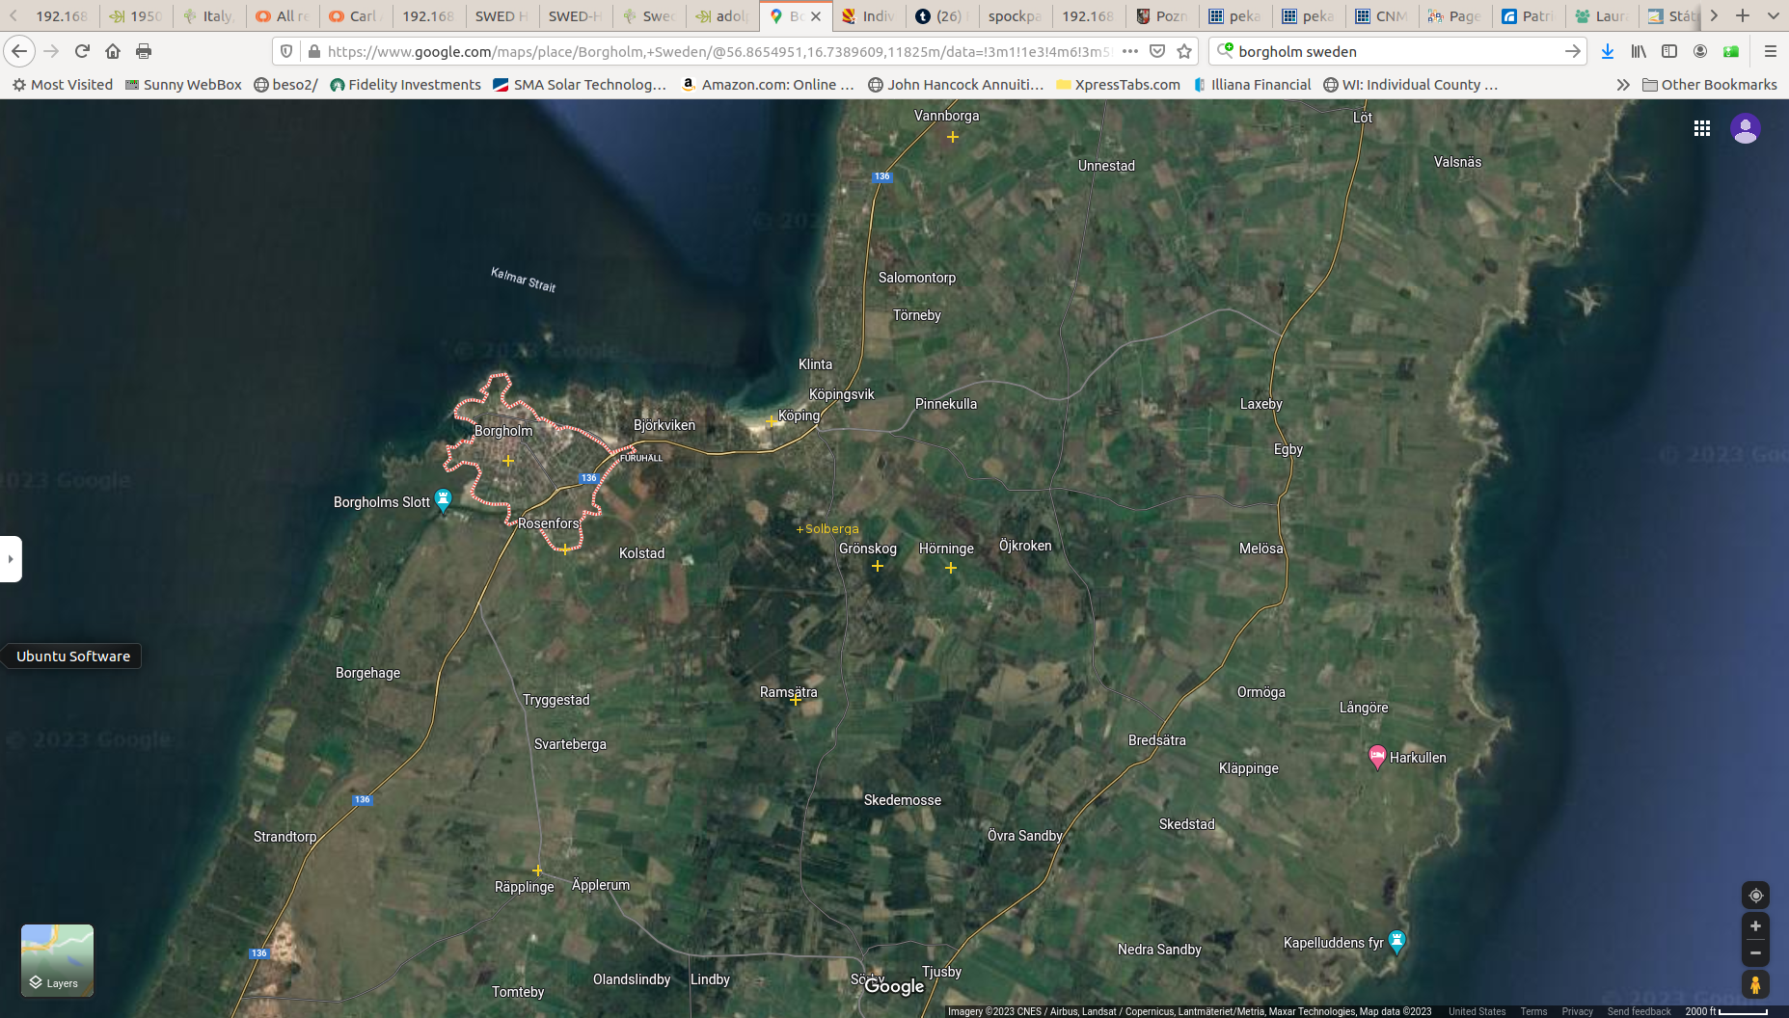This screenshot has height=1018, width=1789.
Task: Click the Kapelluddens fyr marker
Action: (1396, 942)
